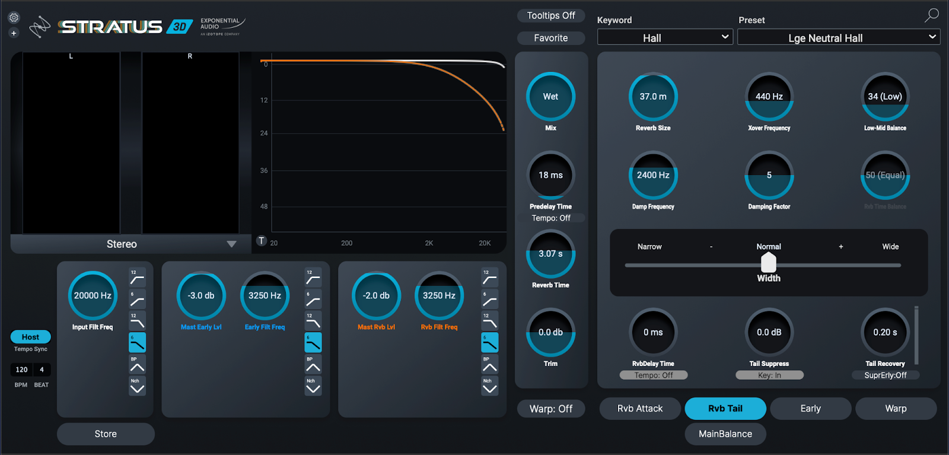Image resolution: width=949 pixels, height=455 pixels.
Task: Open the settings gear icon
Action: 14,18
